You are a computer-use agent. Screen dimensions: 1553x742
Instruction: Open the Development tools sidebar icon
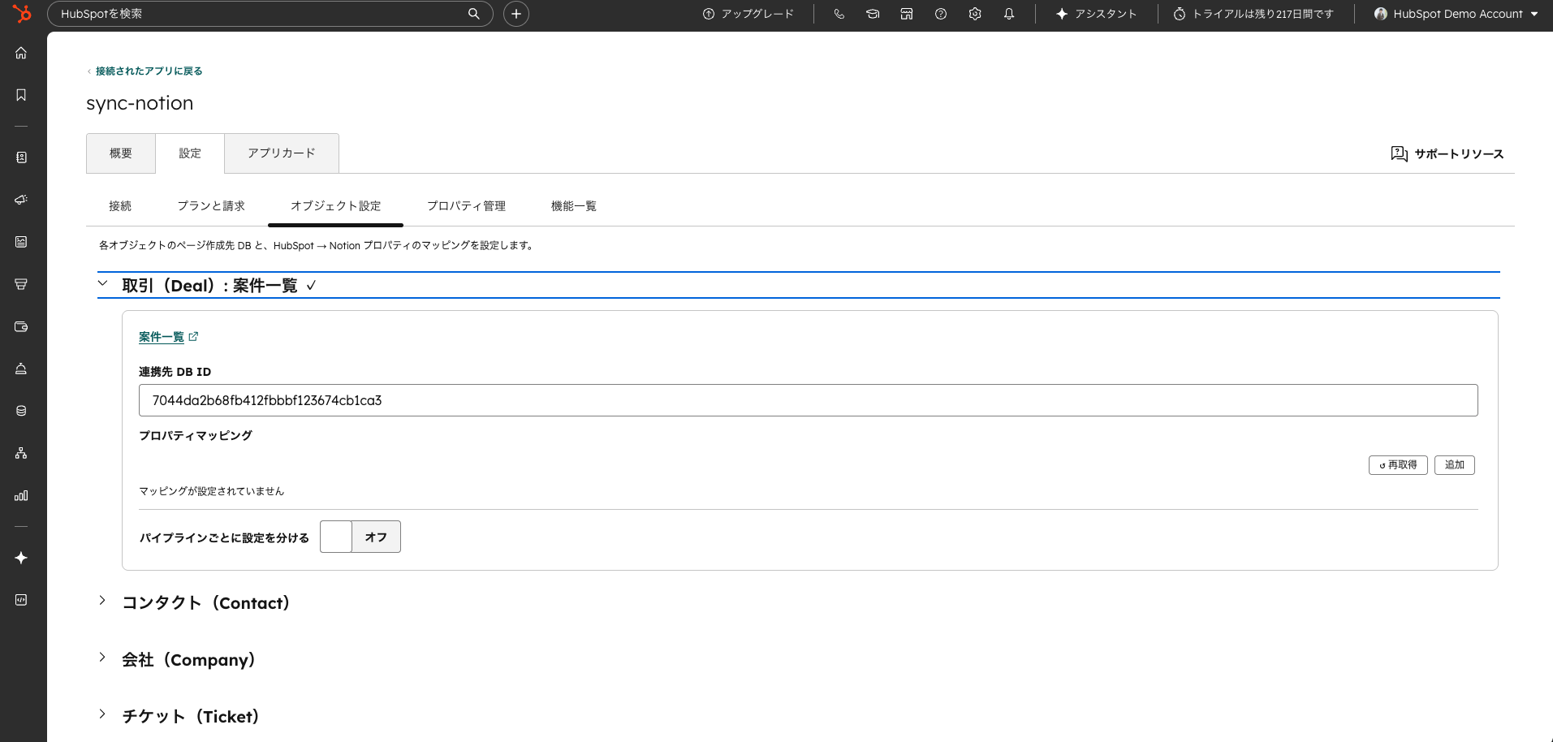click(x=21, y=600)
